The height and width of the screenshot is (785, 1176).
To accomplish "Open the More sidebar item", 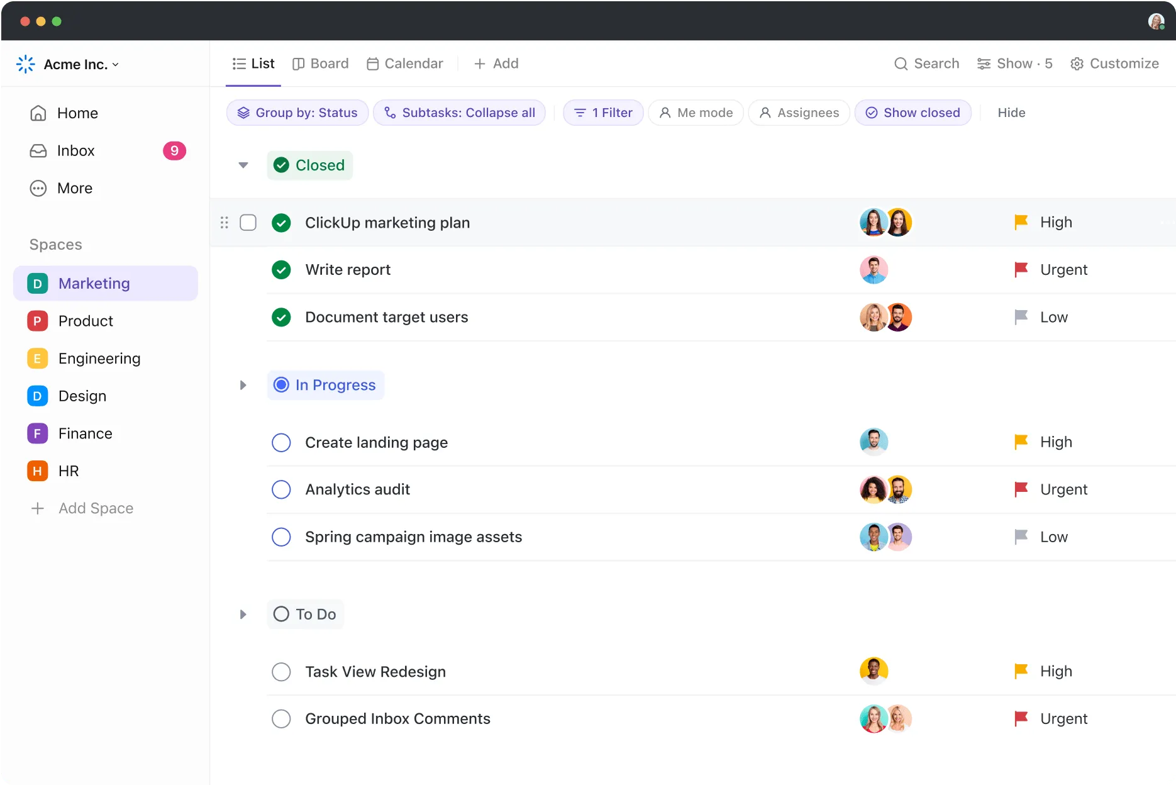I will pyautogui.click(x=106, y=189).
